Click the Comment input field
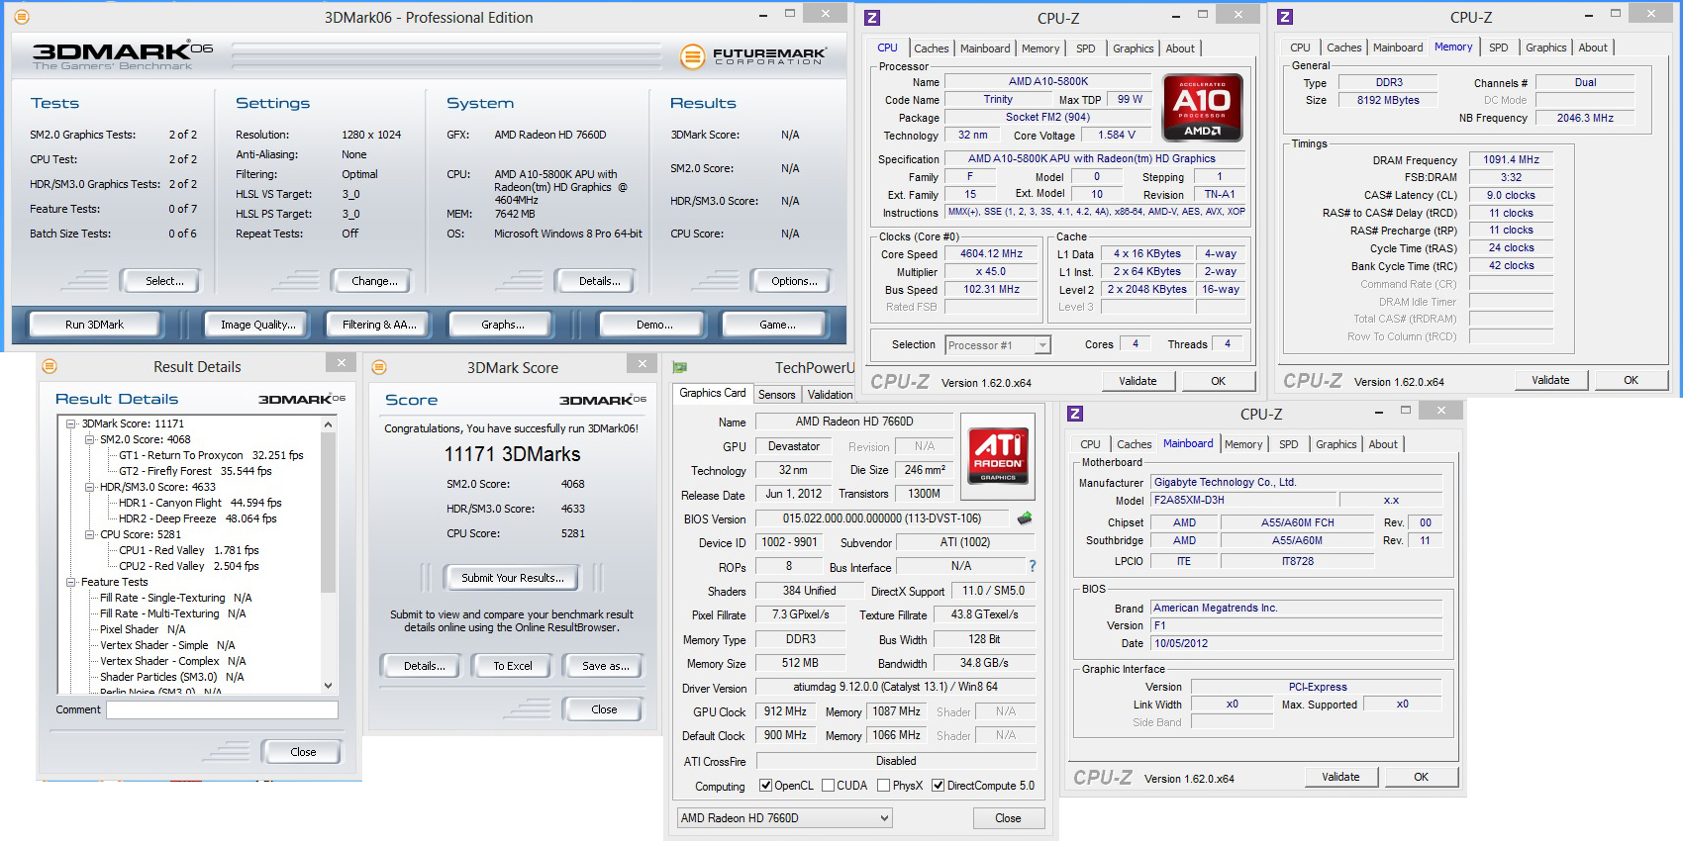Screen dimensions: 1683x847 pos(222,709)
